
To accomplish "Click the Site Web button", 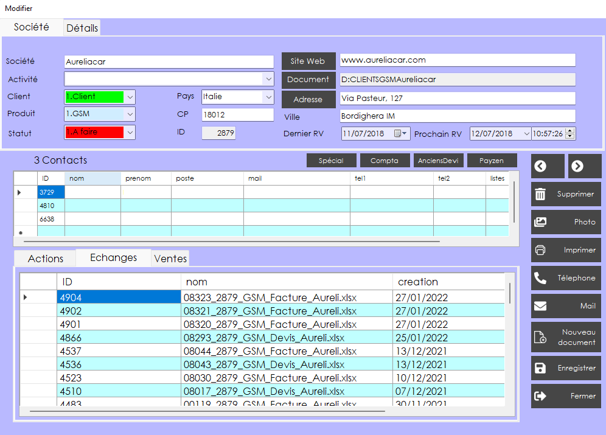I will click(307, 61).
